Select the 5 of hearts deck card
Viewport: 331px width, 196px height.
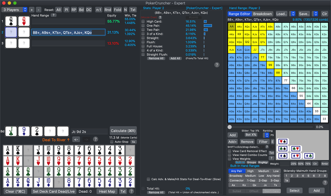pos(100,161)
